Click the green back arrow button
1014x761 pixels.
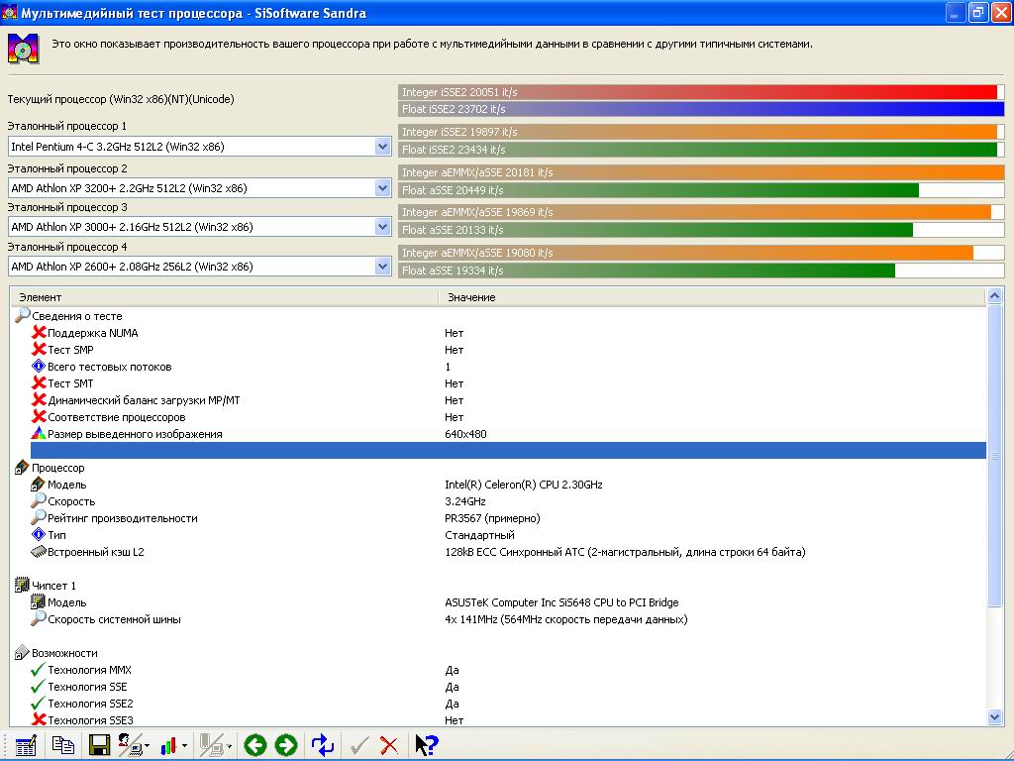255,745
